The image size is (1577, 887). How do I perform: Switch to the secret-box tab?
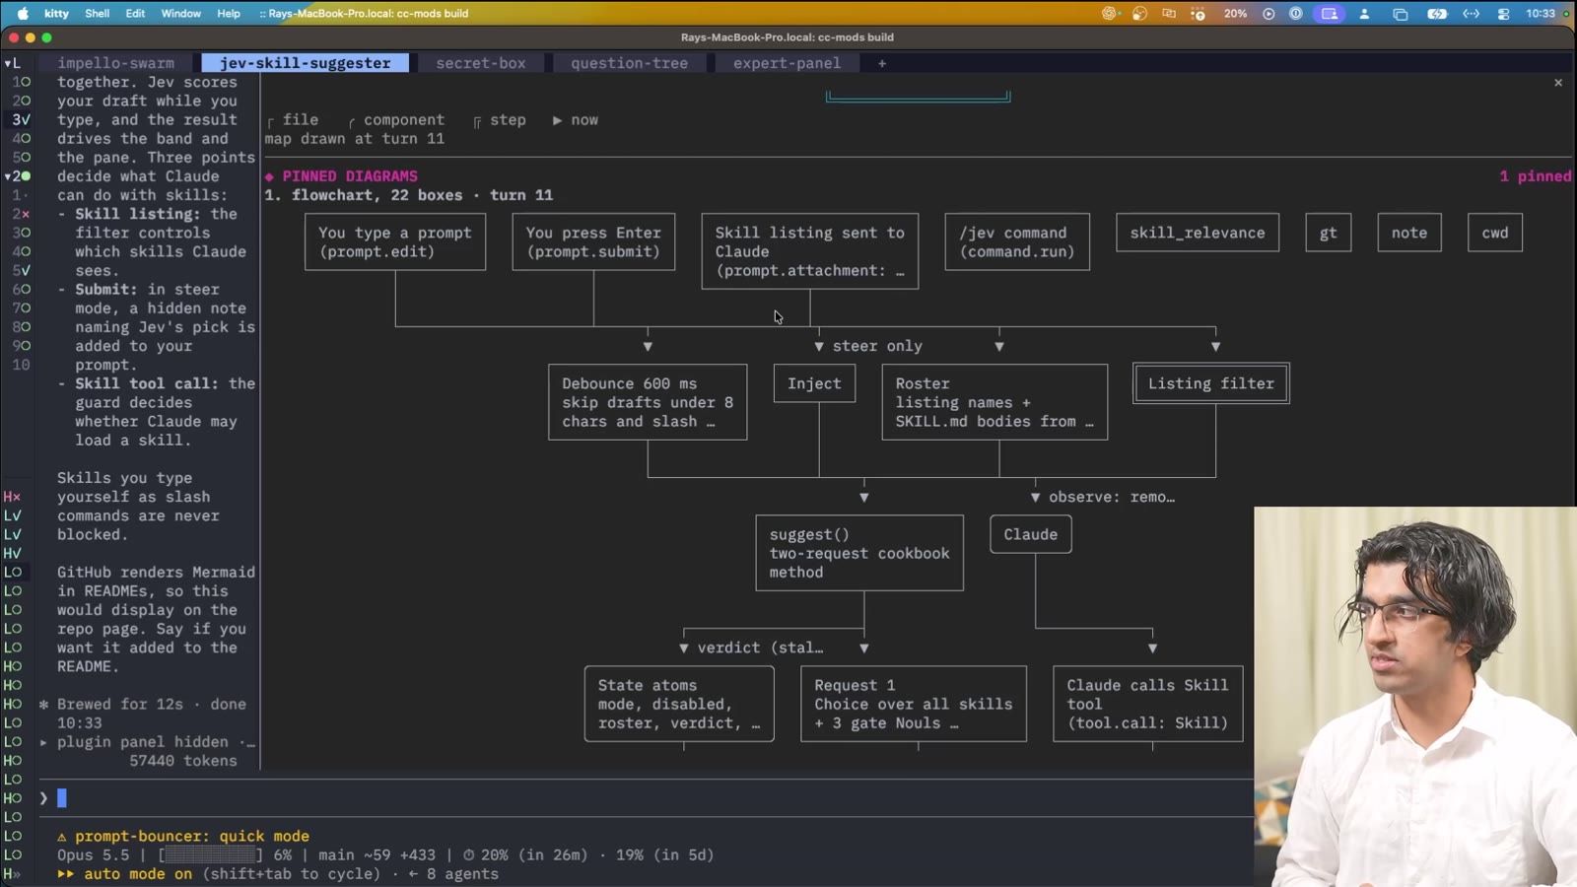[x=481, y=63]
